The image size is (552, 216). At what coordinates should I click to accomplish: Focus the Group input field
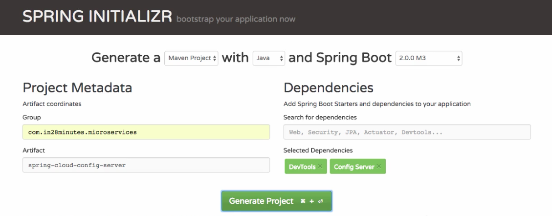tap(146, 132)
